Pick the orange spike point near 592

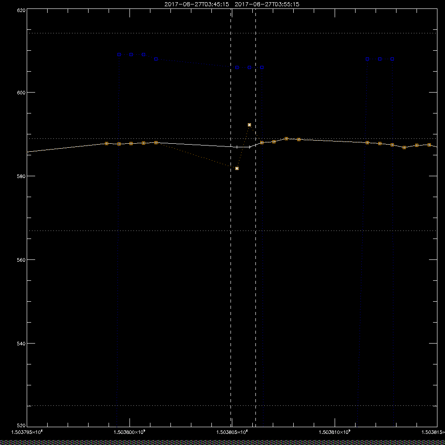(x=249, y=125)
